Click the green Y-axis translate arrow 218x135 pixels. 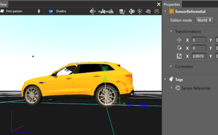click(105, 79)
